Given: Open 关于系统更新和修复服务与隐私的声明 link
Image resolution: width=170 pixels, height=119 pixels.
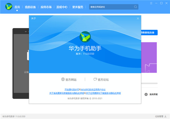Looking at the screenshot, I should click(x=66, y=93).
